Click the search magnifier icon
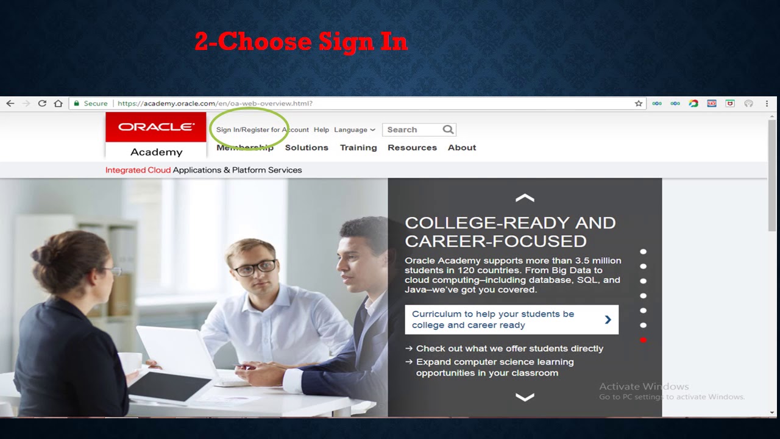The height and width of the screenshot is (439, 780). (x=448, y=129)
